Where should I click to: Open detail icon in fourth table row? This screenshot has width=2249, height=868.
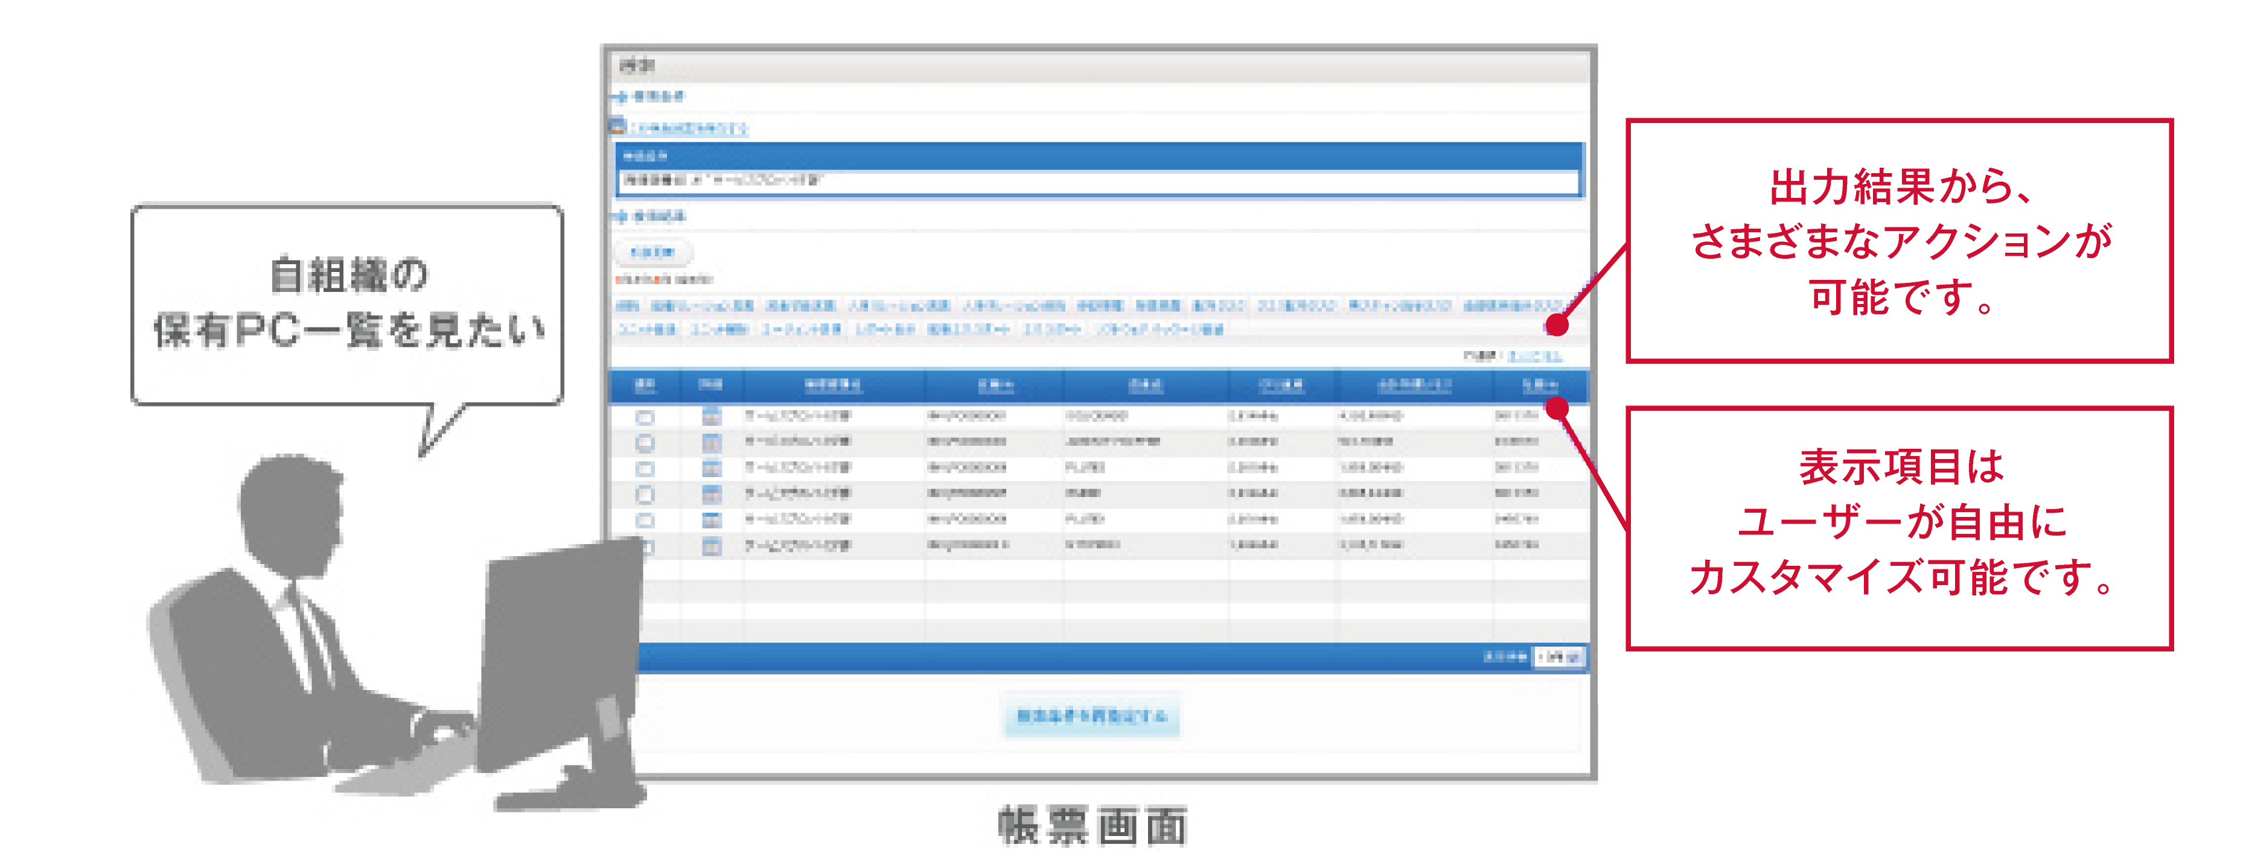click(712, 494)
